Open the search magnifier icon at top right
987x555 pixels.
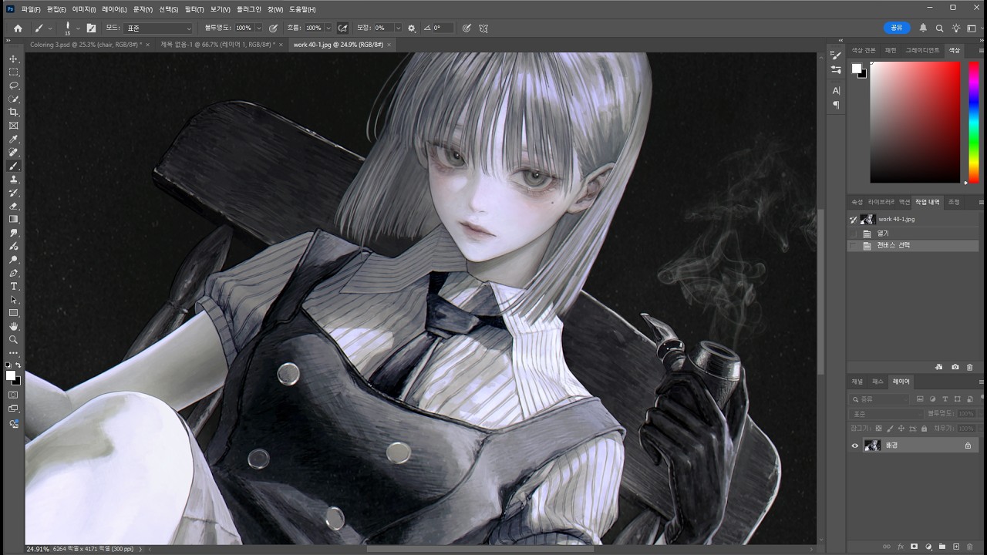point(939,28)
